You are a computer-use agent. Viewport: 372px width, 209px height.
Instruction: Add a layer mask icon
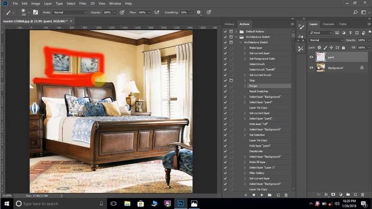333,194
